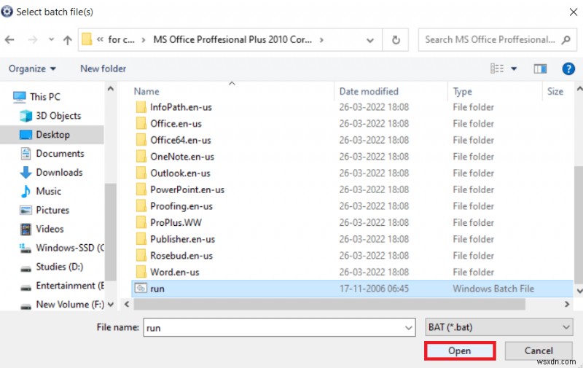Open the BAT (*.bat) file type dropdown
583x368 pixels.
coord(498,327)
